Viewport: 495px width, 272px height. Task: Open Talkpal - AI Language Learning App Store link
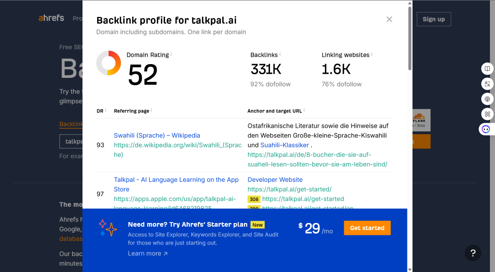click(176, 184)
